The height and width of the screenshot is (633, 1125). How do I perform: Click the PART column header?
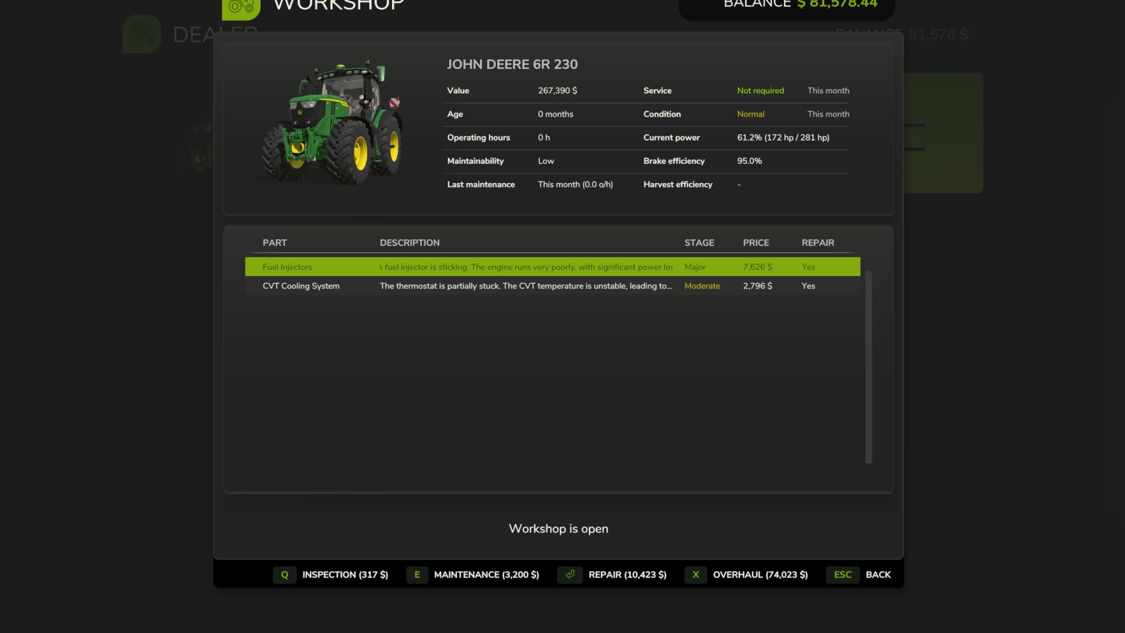click(x=275, y=243)
